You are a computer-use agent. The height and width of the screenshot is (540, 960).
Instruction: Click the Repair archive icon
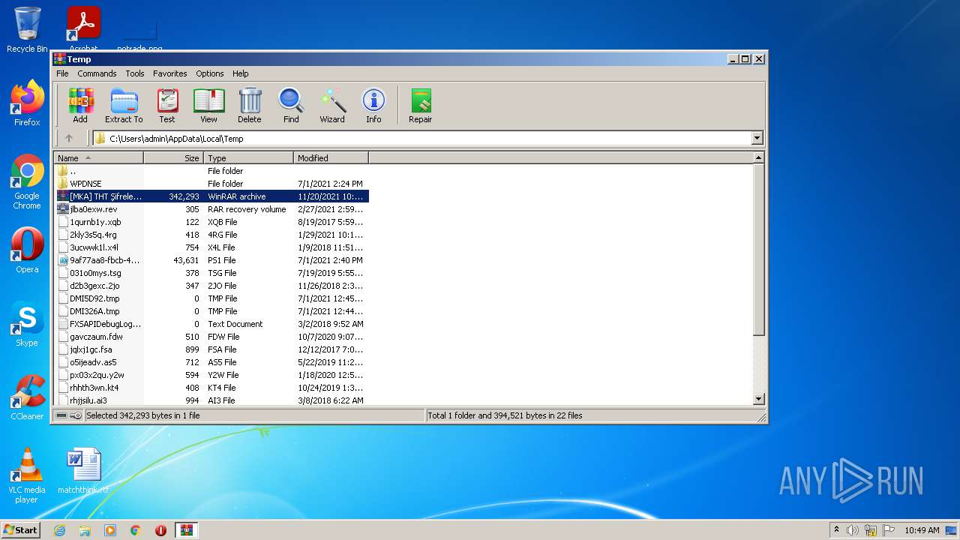(x=421, y=106)
